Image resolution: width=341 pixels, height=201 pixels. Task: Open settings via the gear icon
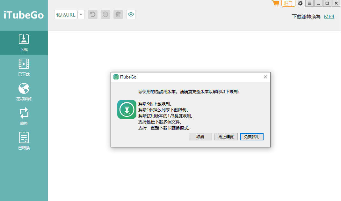click(300, 3)
